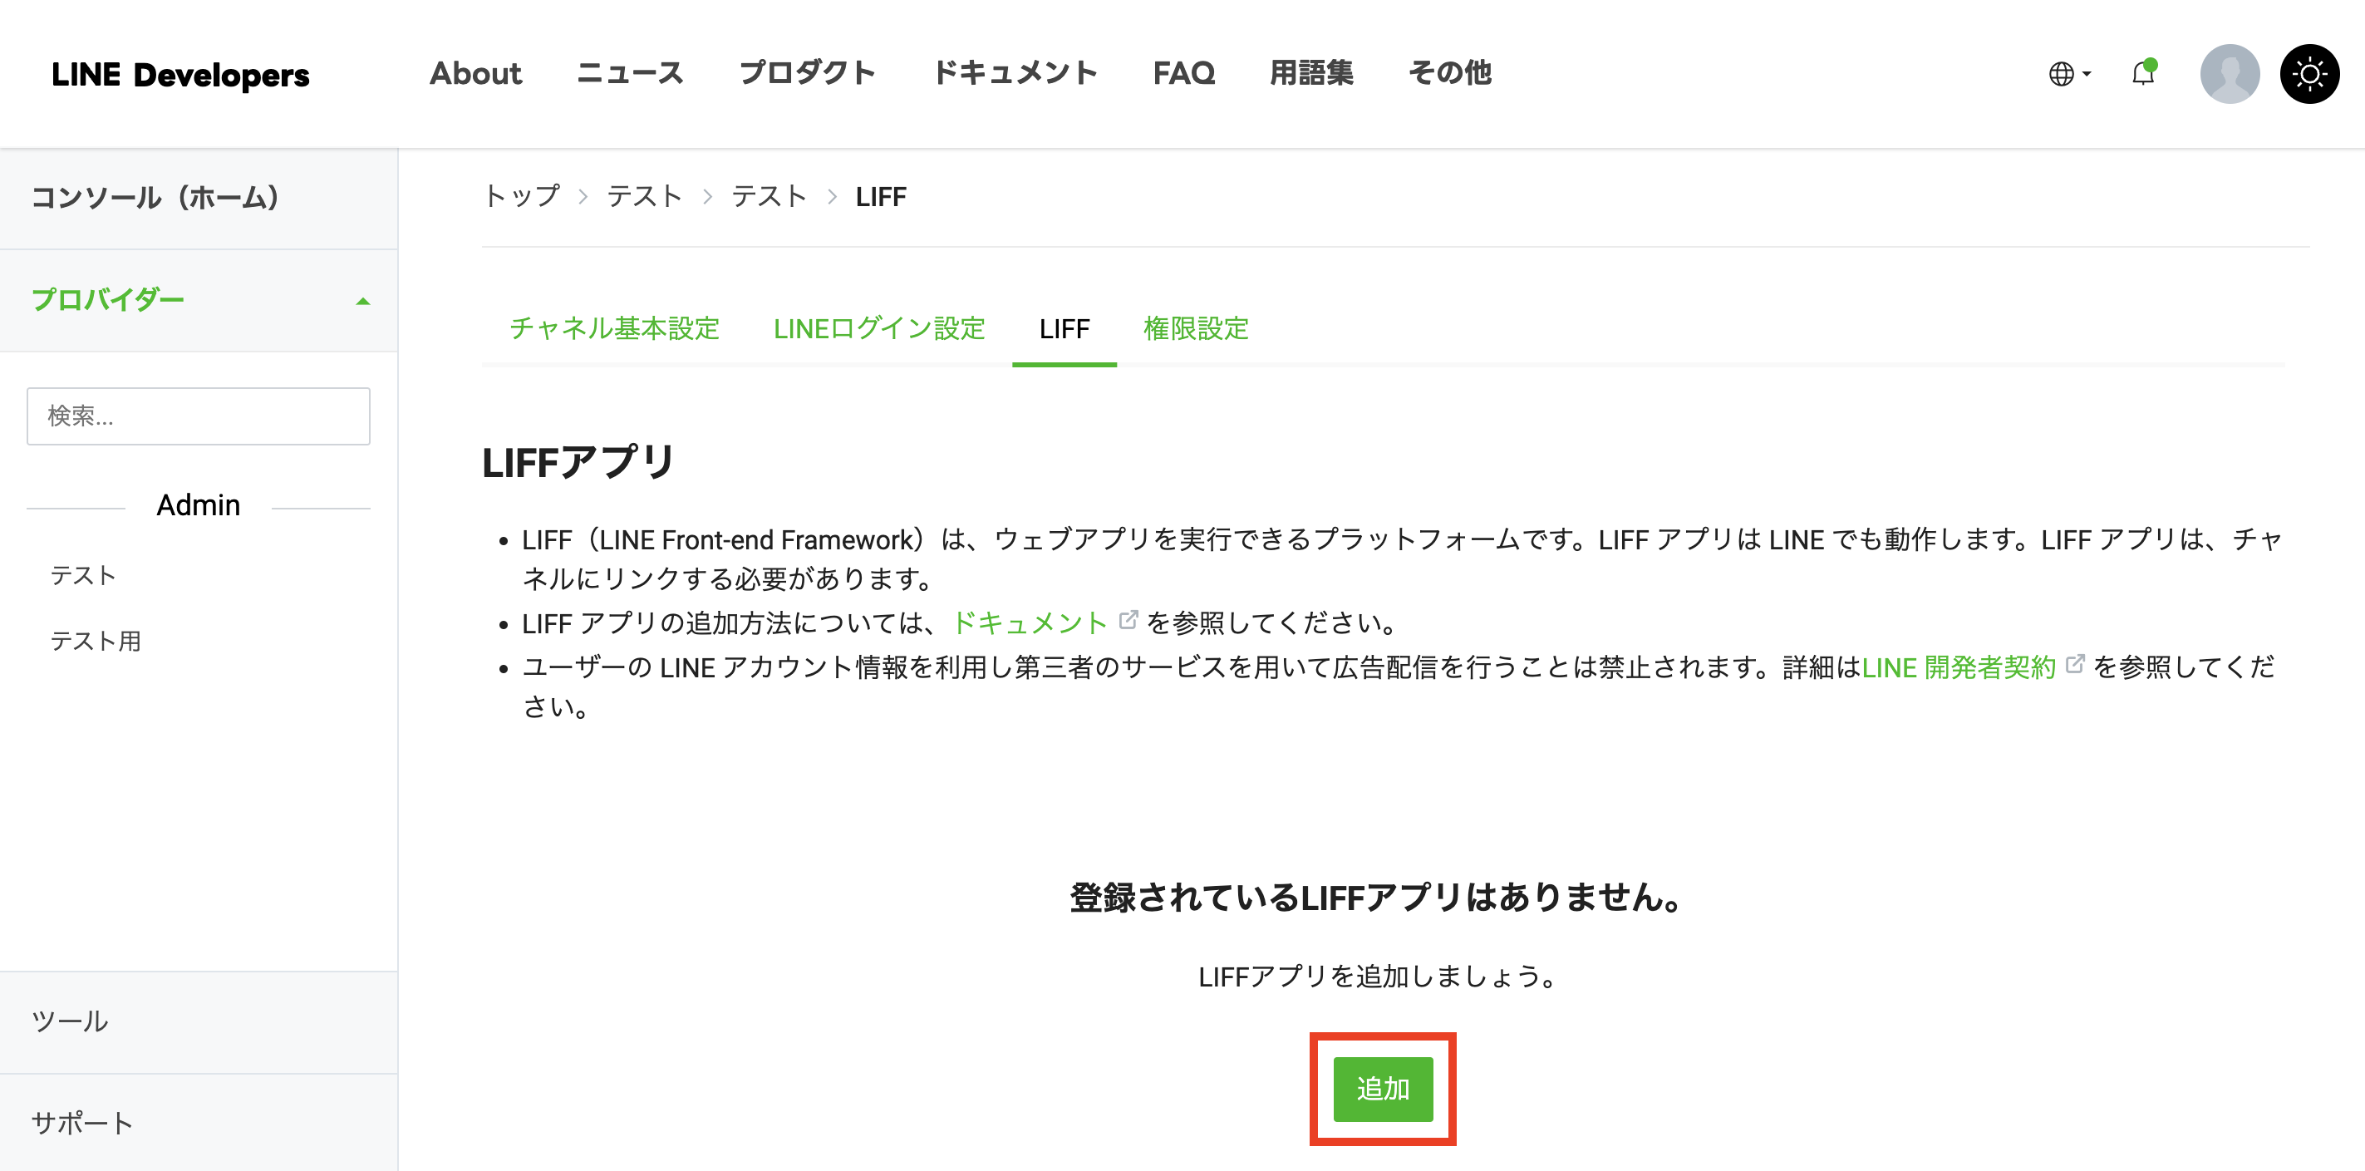This screenshot has width=2365, height=1171.
Task: Click 登録されているLIFFアプリはありません text
Action: 1375,898
